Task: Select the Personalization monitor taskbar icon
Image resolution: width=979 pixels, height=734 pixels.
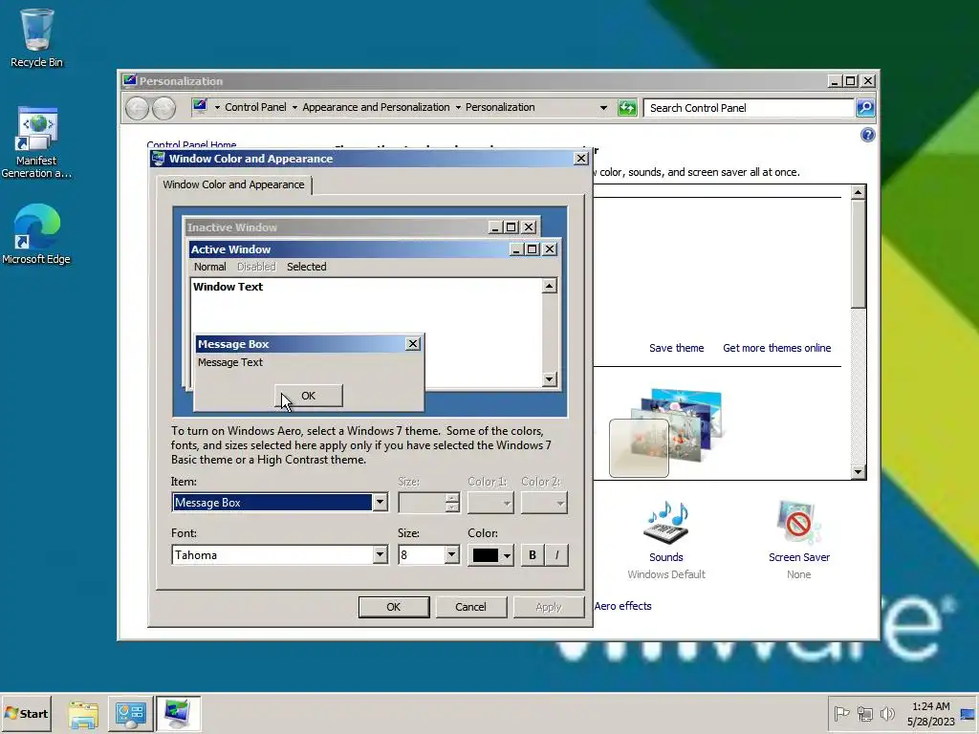Action: coord(177,714)
